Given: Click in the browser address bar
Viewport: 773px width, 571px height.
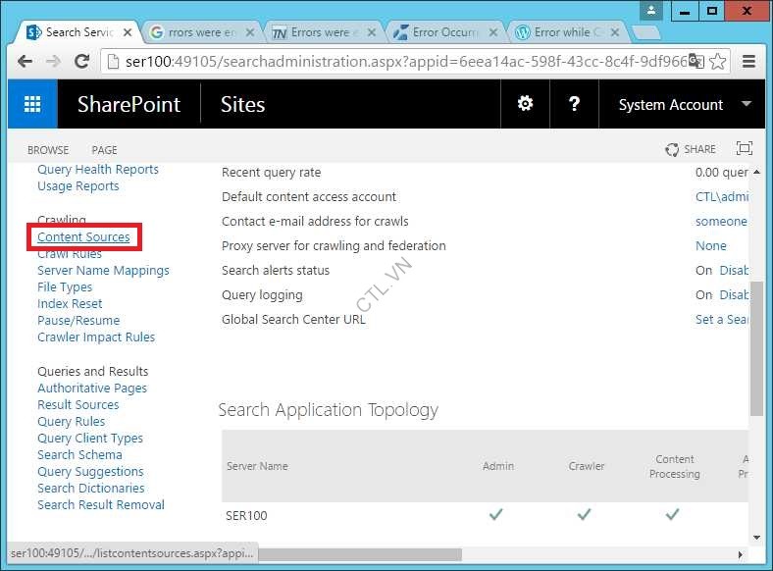Looking at the screenshot, I should (392, 61).
